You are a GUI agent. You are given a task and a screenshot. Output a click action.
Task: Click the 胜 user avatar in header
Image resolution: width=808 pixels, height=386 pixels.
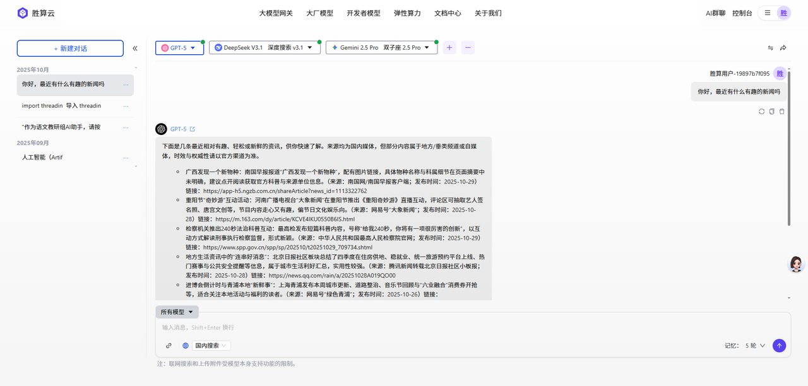(x=783, y=13)
